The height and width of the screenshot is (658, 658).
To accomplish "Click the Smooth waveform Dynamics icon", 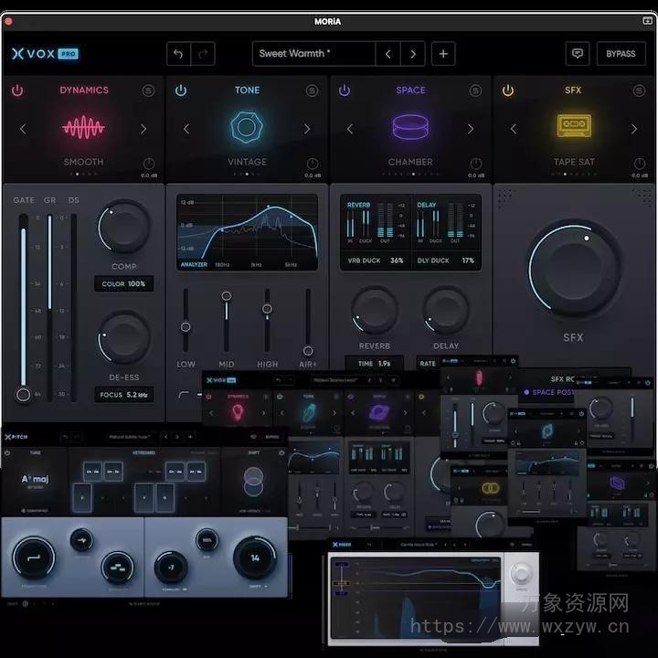I will tap(83, 127).
